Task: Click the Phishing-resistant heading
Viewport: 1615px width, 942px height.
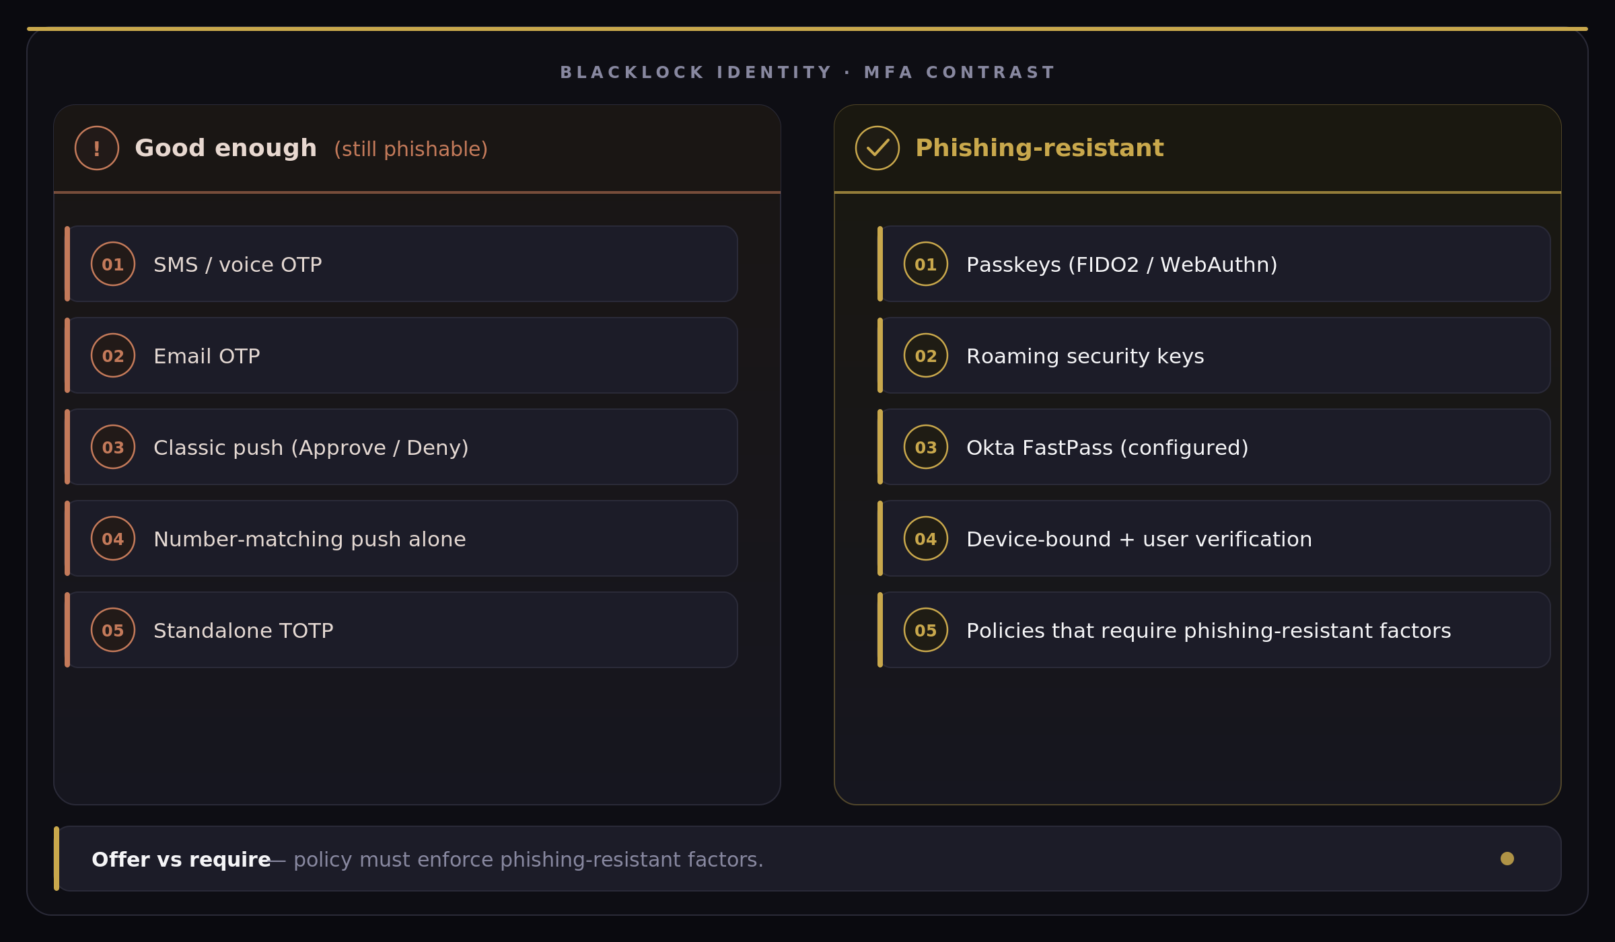Action: pos(1040,148)
